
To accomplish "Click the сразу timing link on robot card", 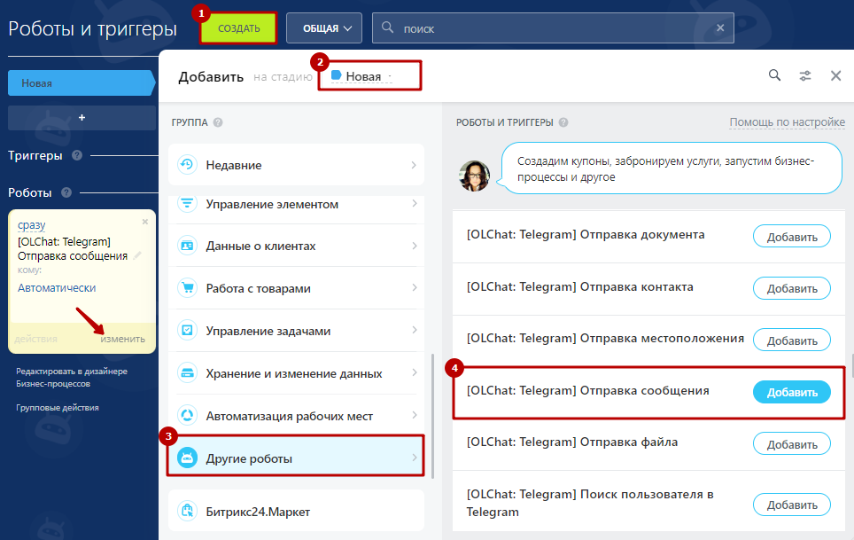I will coord(32,225).
